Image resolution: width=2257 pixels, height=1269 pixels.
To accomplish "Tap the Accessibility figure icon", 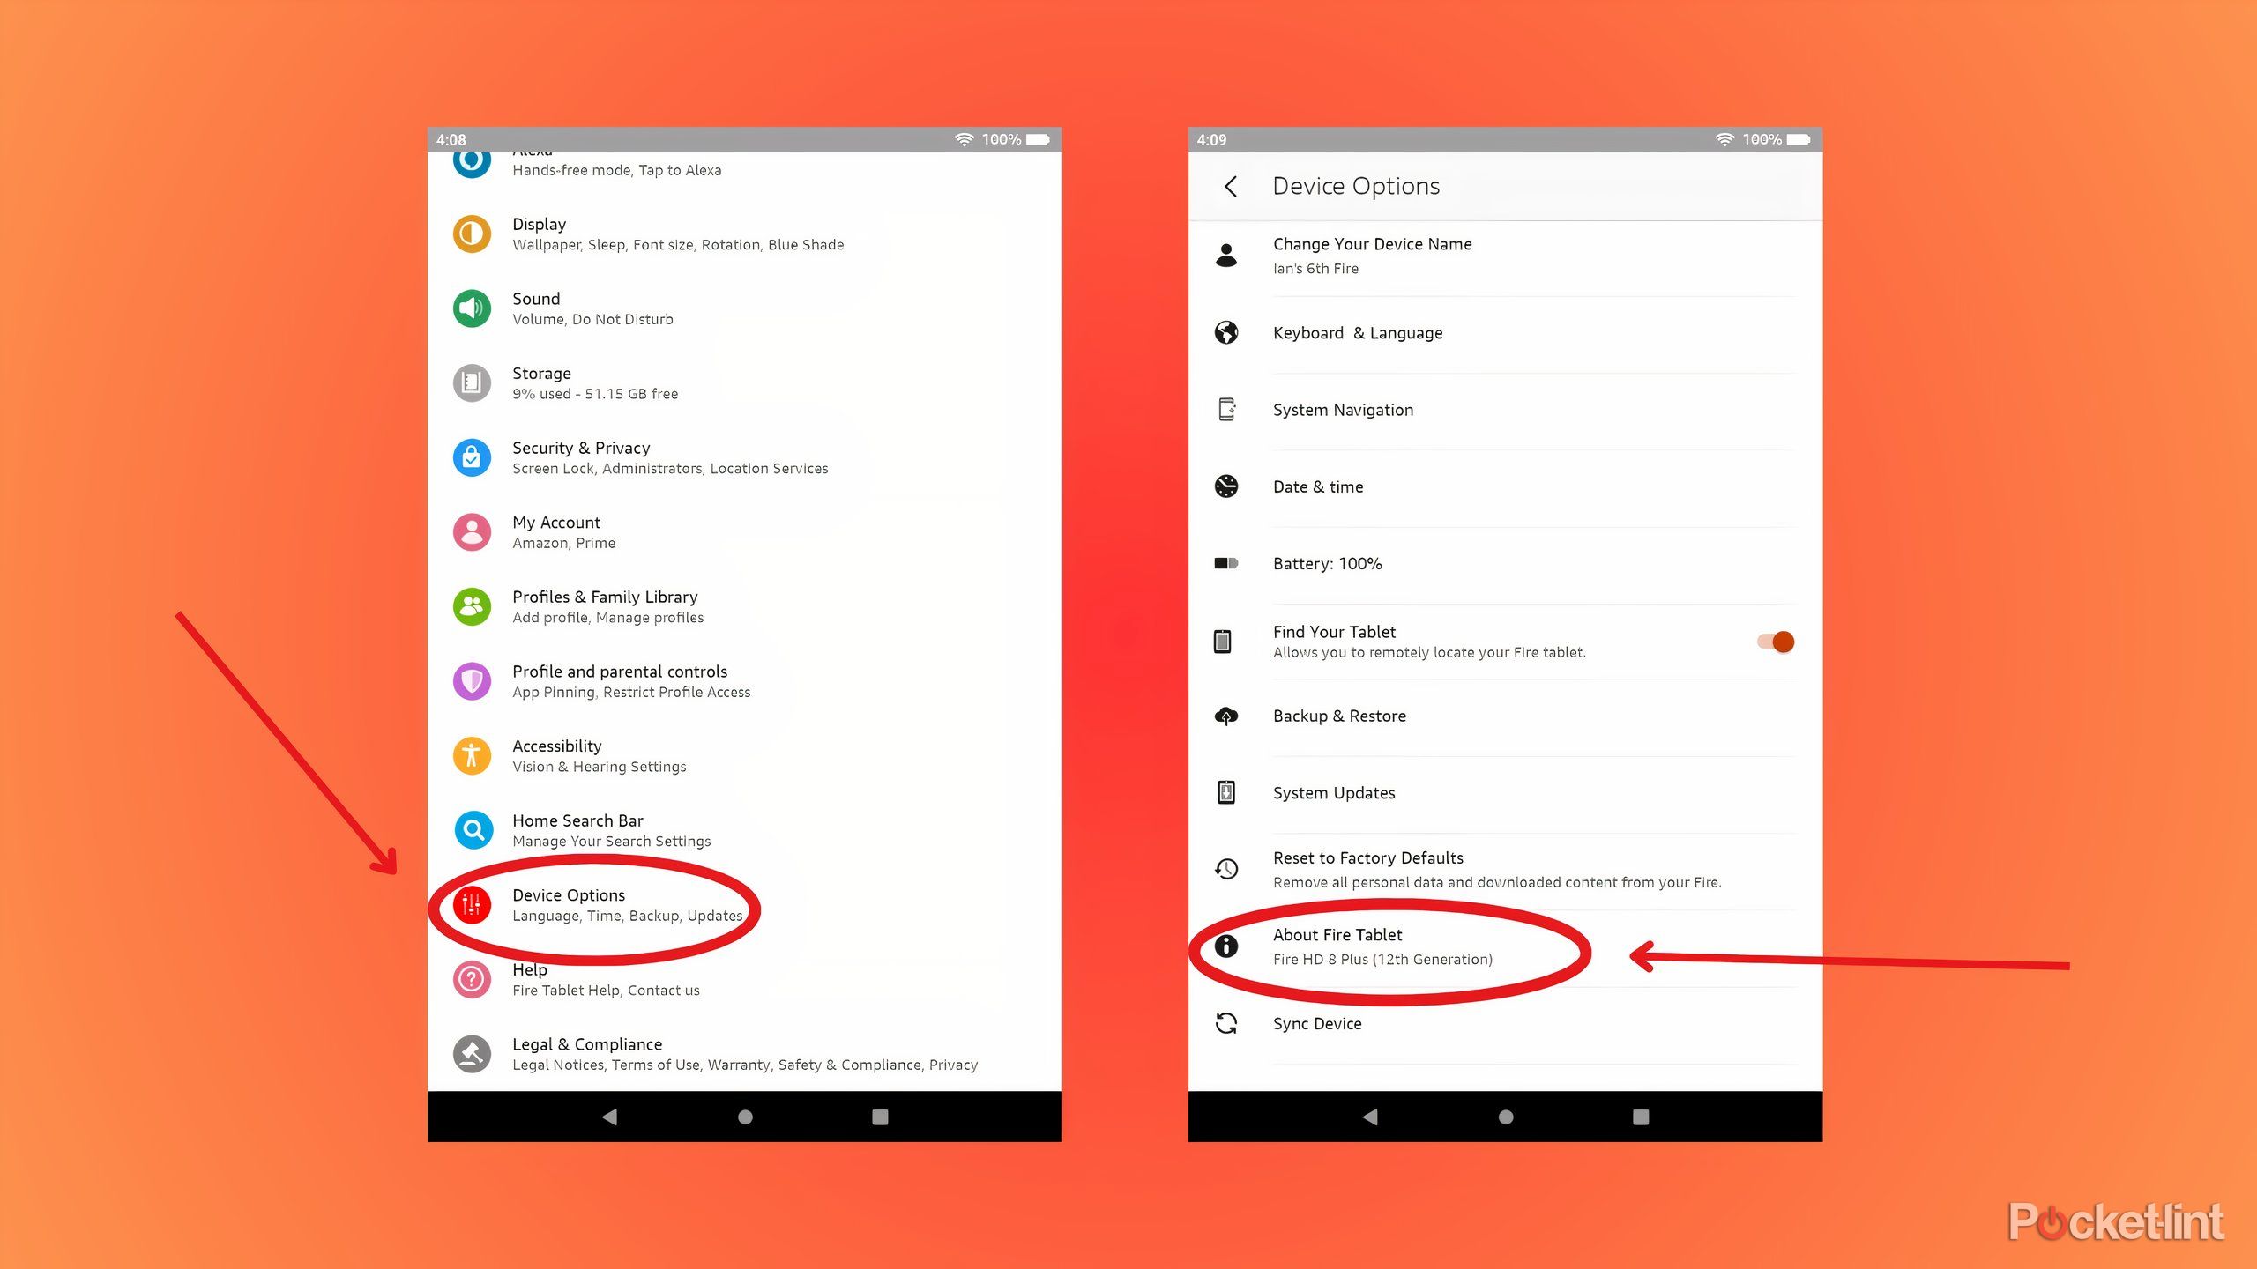I will click(x=472, y=756).
